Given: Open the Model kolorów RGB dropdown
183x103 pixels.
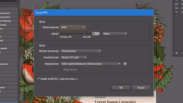Looking at the screenshot, I should (73, 27).
